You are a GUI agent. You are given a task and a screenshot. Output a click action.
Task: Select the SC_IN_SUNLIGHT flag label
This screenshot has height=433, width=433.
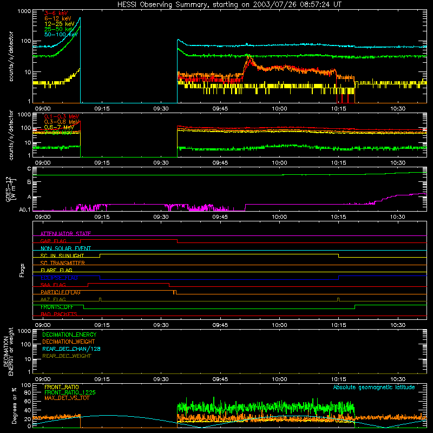click(62, 255)
